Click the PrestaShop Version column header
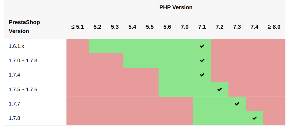The width and height of the screenshot is (288, 127). coord(24,27)
